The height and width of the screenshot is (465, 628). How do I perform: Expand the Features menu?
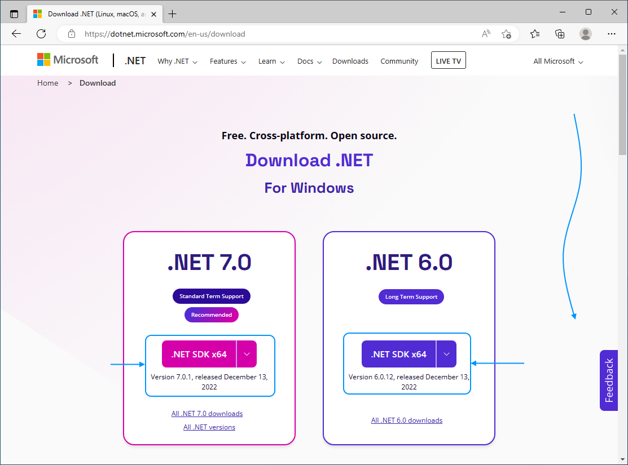tap(228, 61)
